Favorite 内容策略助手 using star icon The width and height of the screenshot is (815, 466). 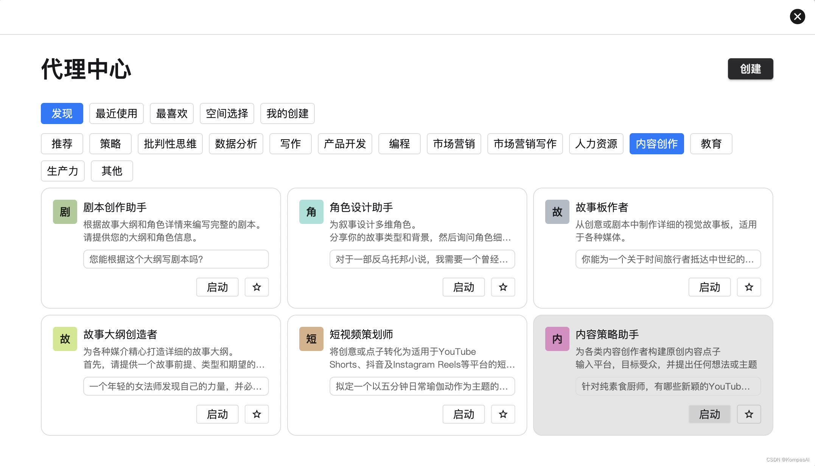pyautogui.click(x=749, y=414)
